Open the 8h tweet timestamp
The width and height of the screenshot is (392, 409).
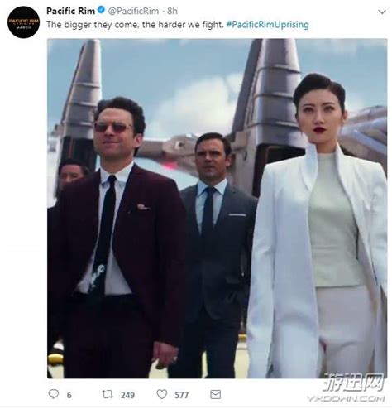pyautogui.click(x=172, y=11)
